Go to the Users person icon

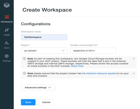(x=7, y=43)
